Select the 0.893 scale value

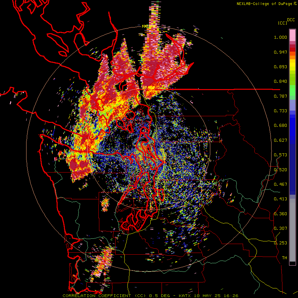pyautogui.click(x=280, y=67)
